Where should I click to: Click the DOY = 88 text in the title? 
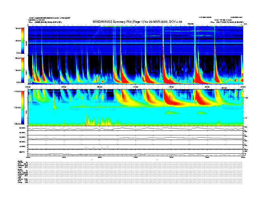pos(176,22)
